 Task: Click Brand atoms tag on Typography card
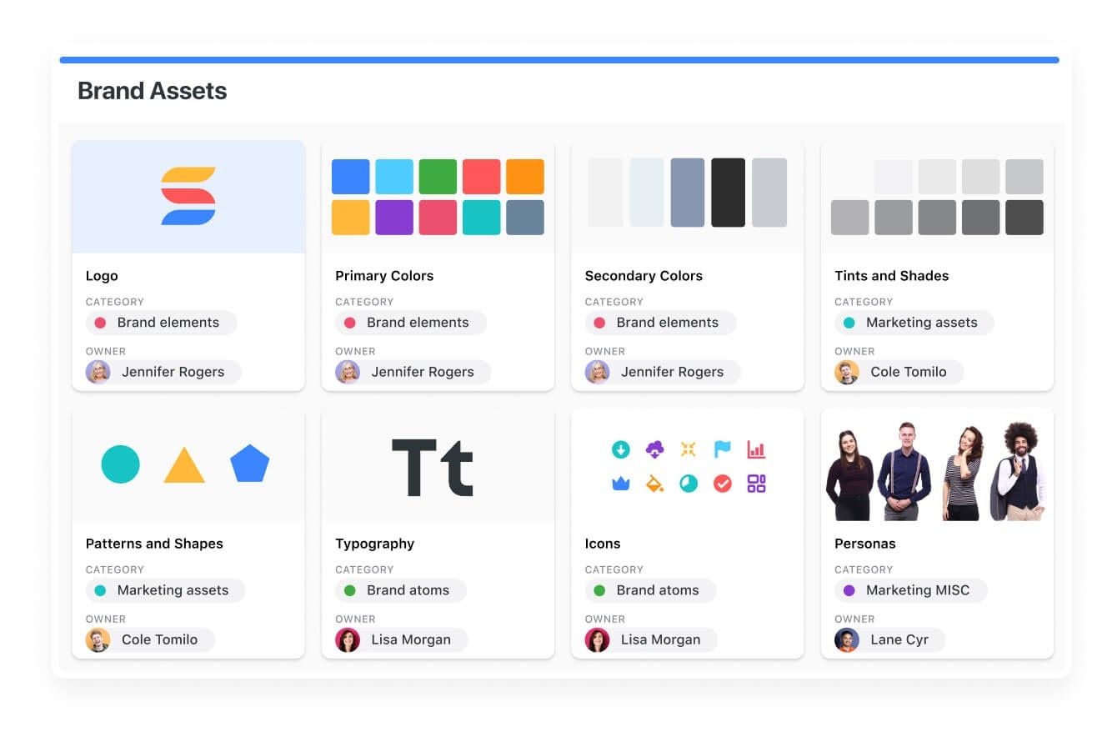tap(401, 590)
